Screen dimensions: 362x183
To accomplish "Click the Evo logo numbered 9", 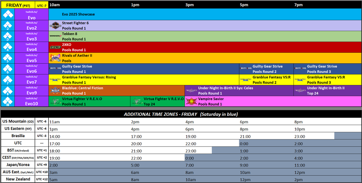I will 8,91.
